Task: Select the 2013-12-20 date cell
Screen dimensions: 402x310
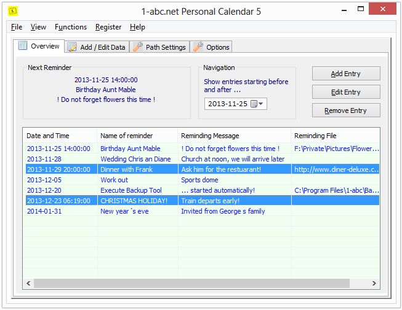Action: click(x=44, y=190)
